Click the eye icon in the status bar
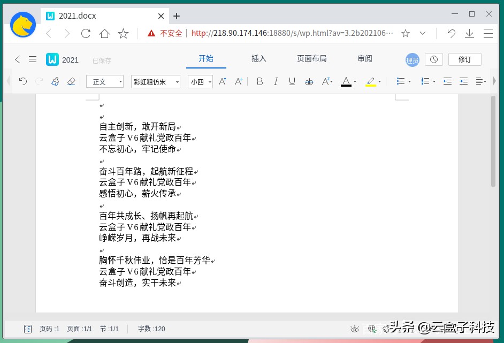The width and height of the screenshot is (504, 343). [356, 330]
